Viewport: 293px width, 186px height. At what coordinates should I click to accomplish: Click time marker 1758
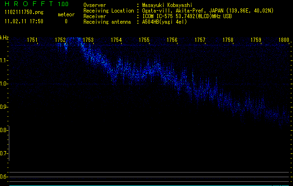(228, 40)
